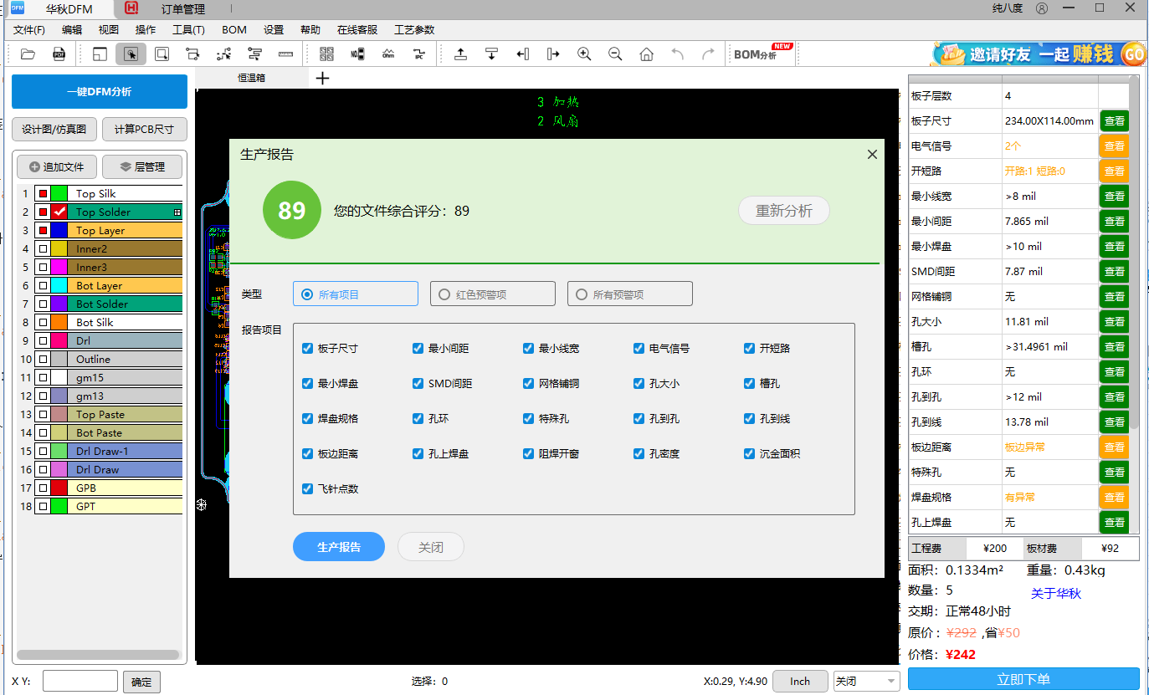Screen dimensions: 1149x695
Task: Uncheck the 板子尺寸 checkbox
Action: point(307,348)
